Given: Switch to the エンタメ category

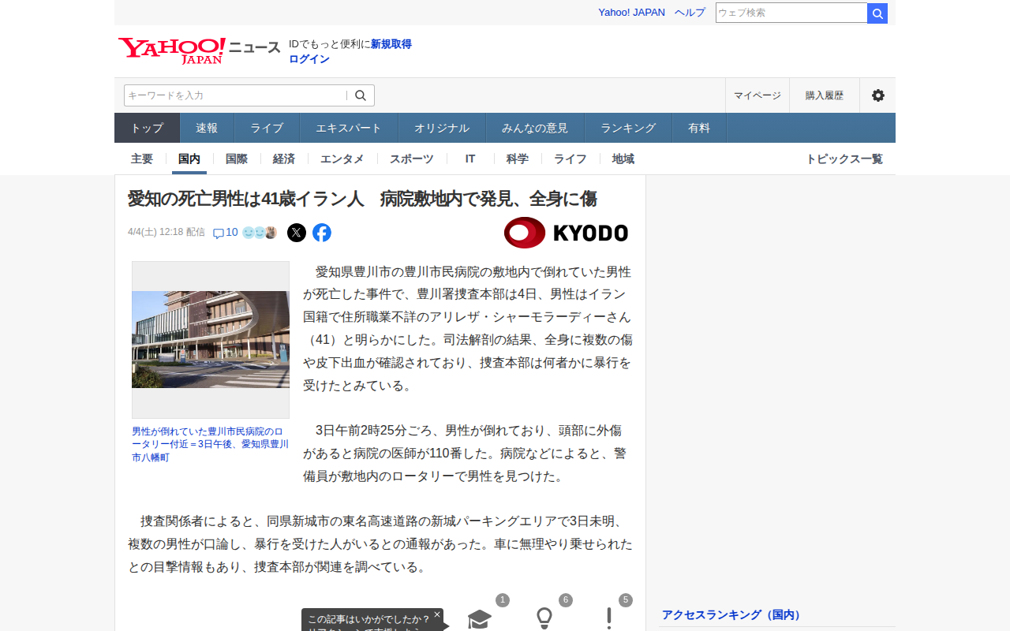Looking at the screenshot, I should [x=342, y=159].
